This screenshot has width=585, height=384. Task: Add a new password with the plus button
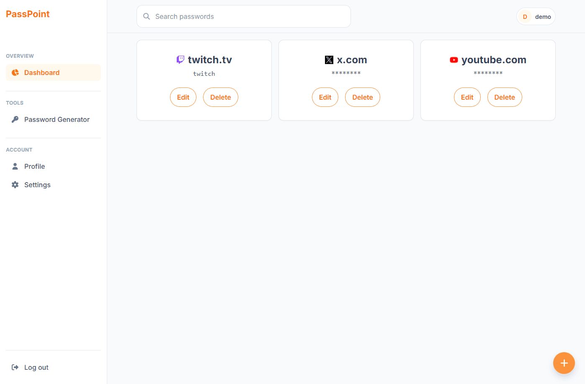click(564, 363)
